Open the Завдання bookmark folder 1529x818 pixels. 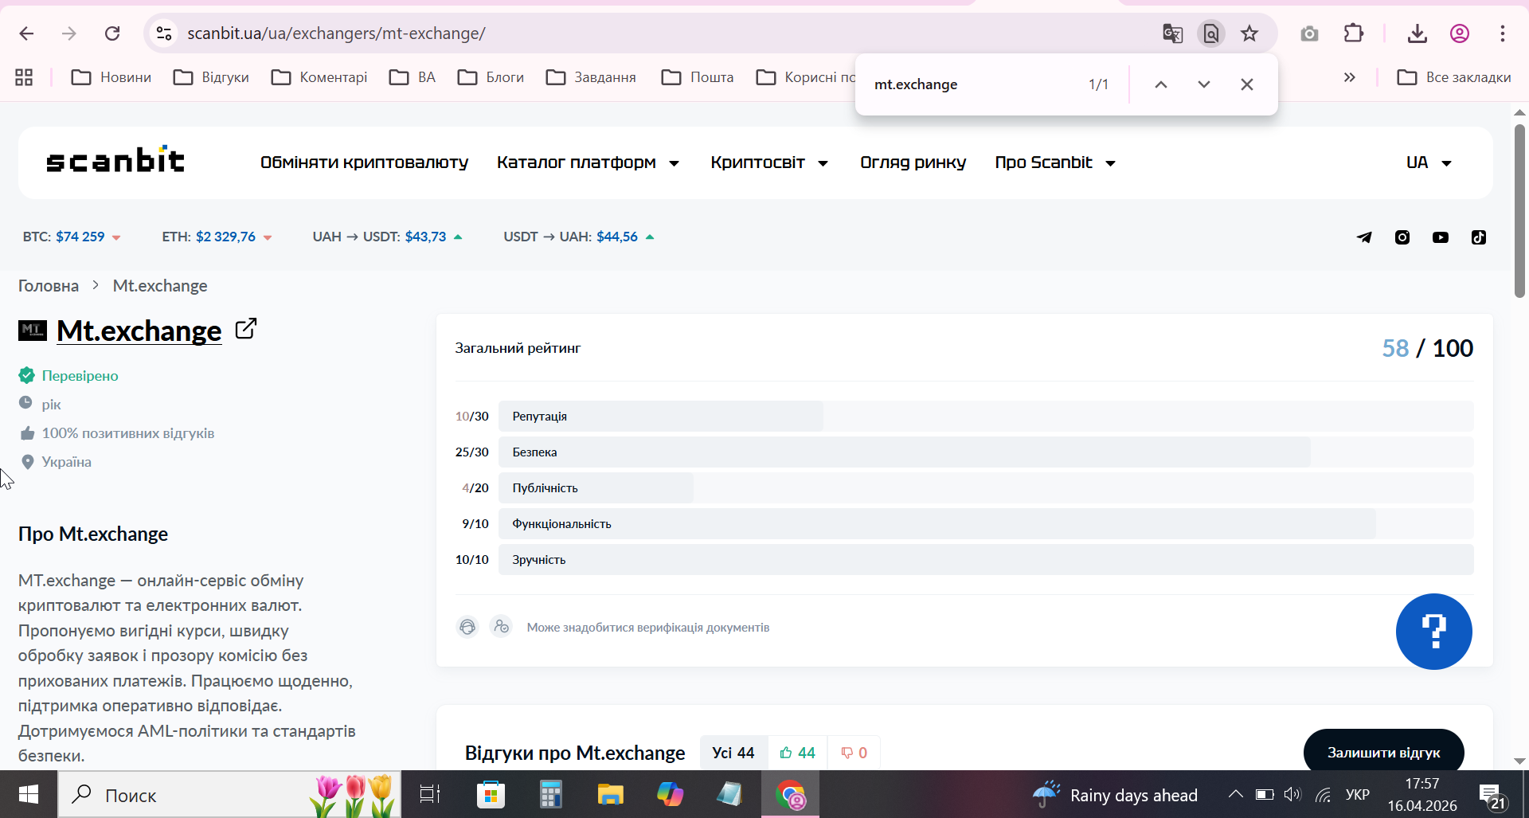click(x=591, y=77)
